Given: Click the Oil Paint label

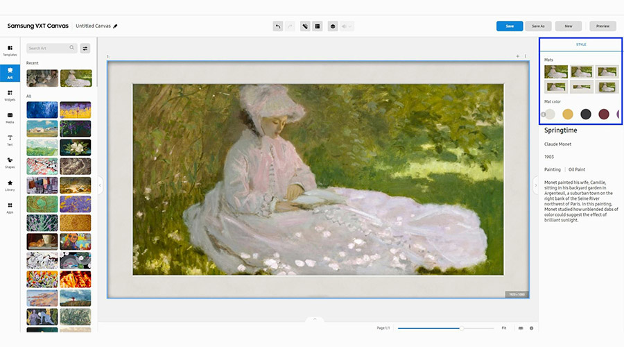Looking at the screenshot, I should pyautogui.click(x=577, y=169).
